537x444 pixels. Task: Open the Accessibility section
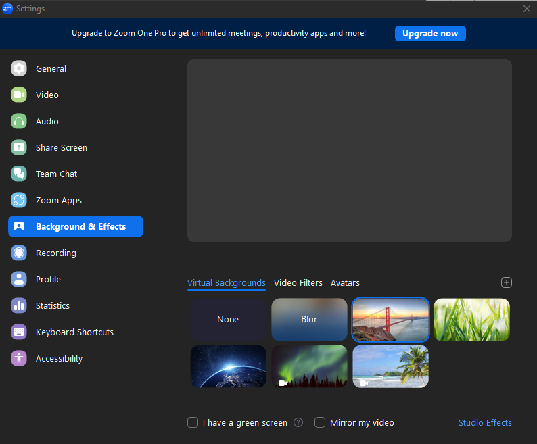(x=76, y=358)
